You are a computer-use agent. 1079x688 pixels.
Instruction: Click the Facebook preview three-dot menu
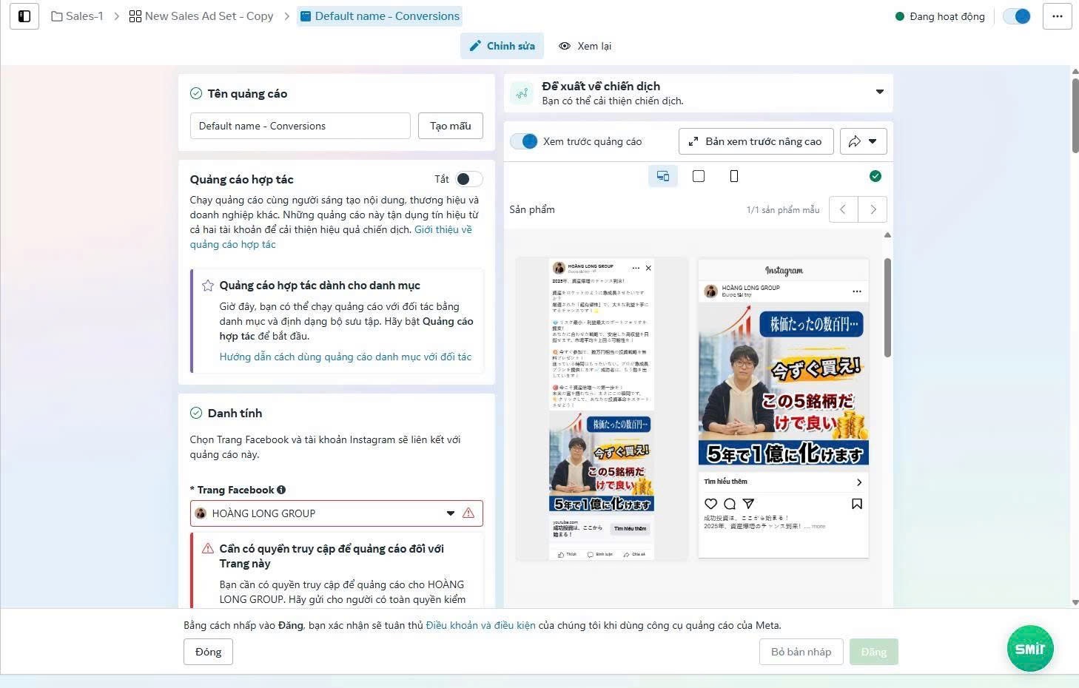[x=636, y=268]
